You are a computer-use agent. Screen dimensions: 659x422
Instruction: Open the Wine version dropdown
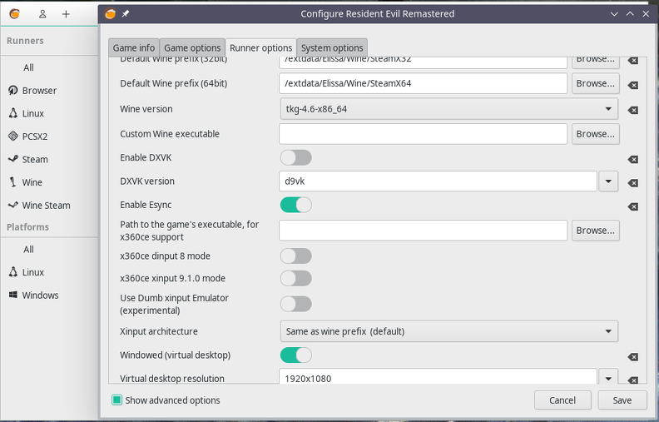tap(448, 109)
